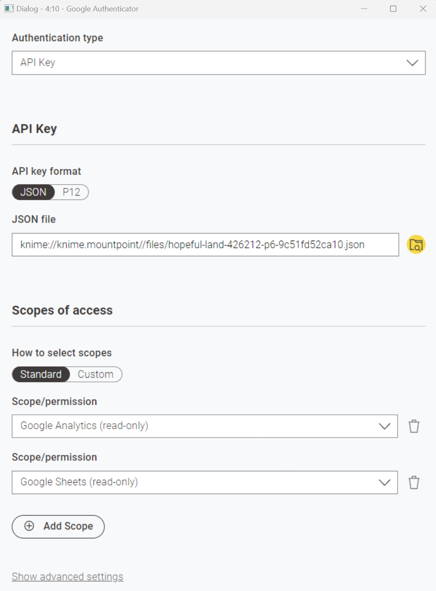Delete the Google Analytics scope with trash icon
The height and width of the screenshot is (591, 436).
[414, 426]
